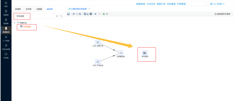234x101 pixels.
Task: Open the empty dropdown in header
Action: click(198, 4)
